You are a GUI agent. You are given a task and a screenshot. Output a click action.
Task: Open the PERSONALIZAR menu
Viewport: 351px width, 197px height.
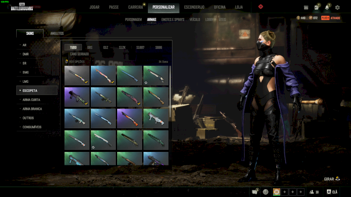click(x=163, y=7)
